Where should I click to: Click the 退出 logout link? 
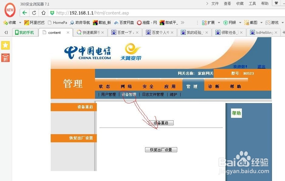tap(261, 66)
